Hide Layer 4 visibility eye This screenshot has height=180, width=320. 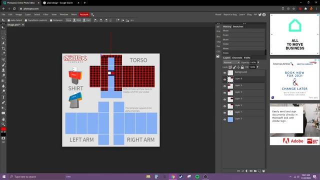pos(224,93)
